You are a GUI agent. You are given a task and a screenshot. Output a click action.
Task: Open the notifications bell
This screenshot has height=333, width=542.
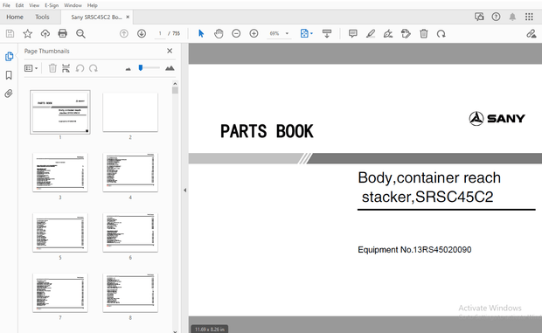(512, 17)
